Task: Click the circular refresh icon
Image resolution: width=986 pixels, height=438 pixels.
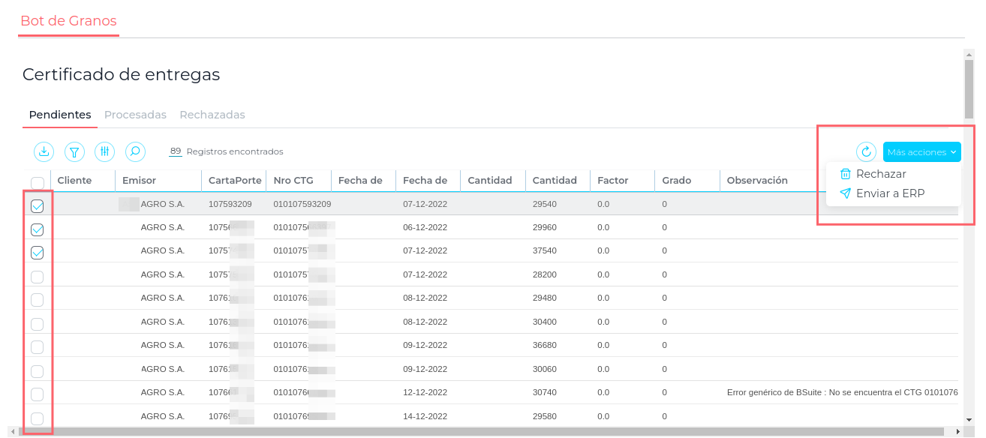Action: point(866,152)
